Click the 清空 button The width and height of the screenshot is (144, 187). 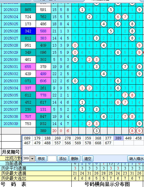click(x=87, y=159)
